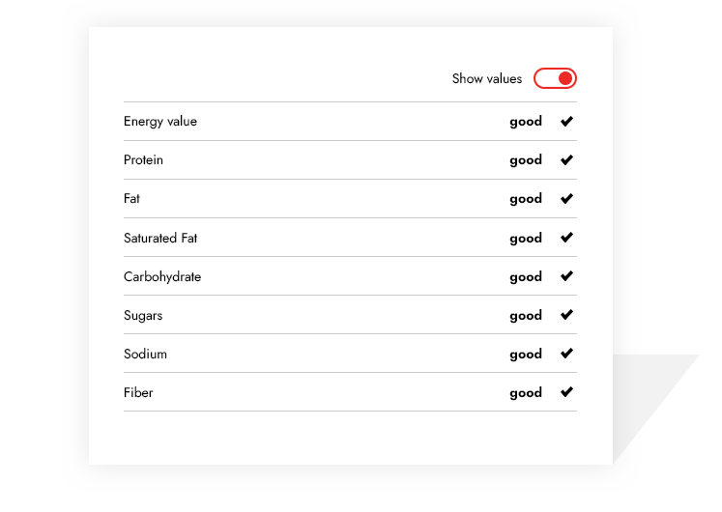Click the Carbohydrate checkmark icon
The image size is (722, 512).
[x=566, y=276]
